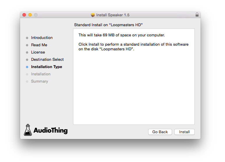225x162 pixels.
Task: Click the dimmed Summary step label
Action: point(39,81)
